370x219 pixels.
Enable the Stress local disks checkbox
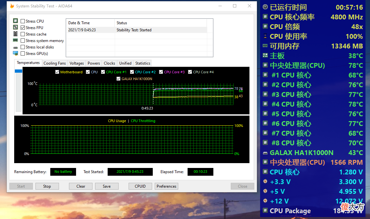pos(23,47)
